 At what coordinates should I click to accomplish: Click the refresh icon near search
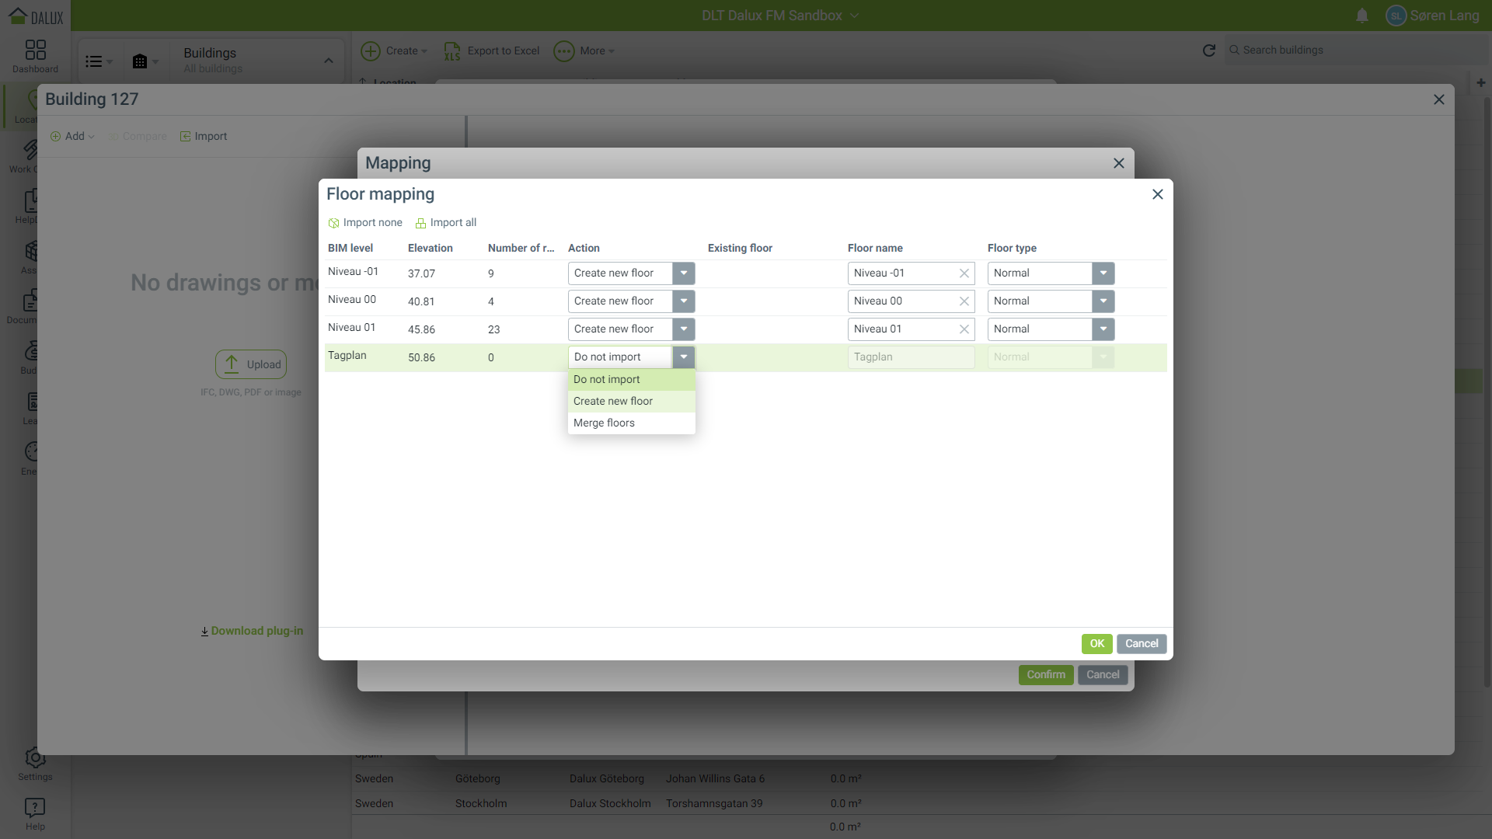point(1208,50)
